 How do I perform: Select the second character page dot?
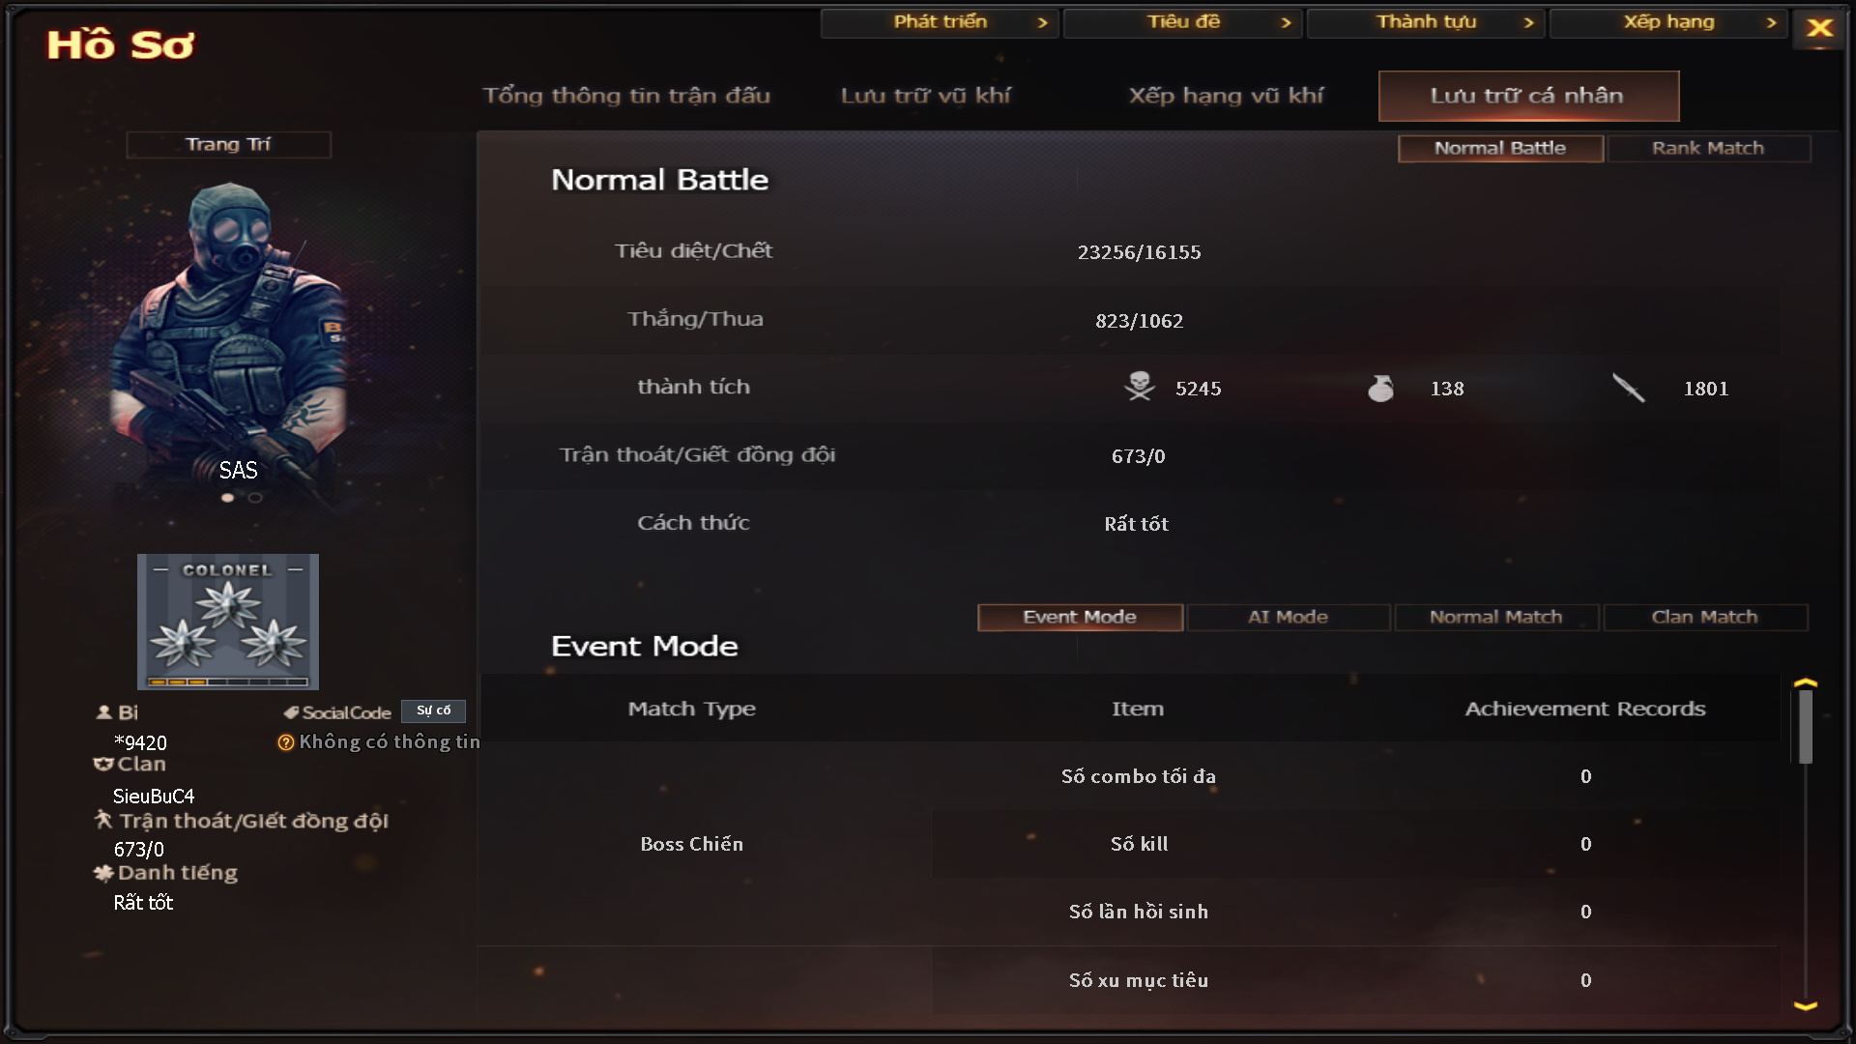tap(255, 498)
